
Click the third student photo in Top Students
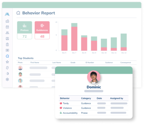coord(20,81)
